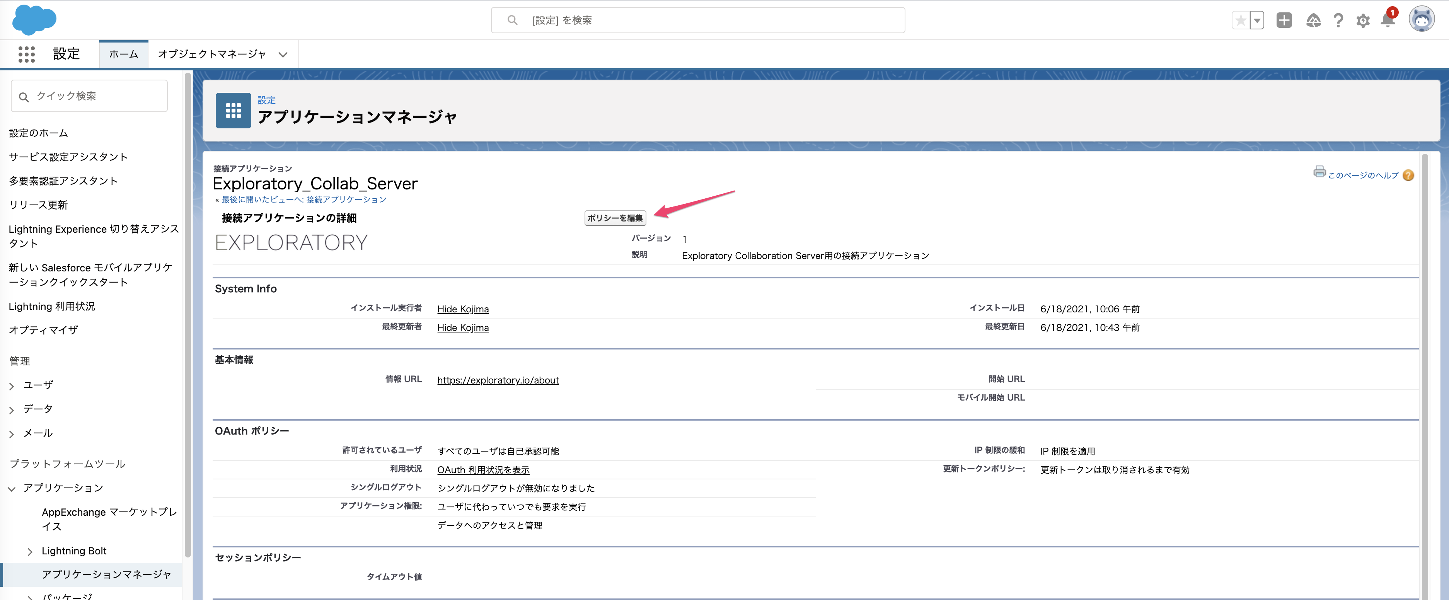
Task: Follow the 設定 breadcrumb link
Action: [x=267, y=100]
